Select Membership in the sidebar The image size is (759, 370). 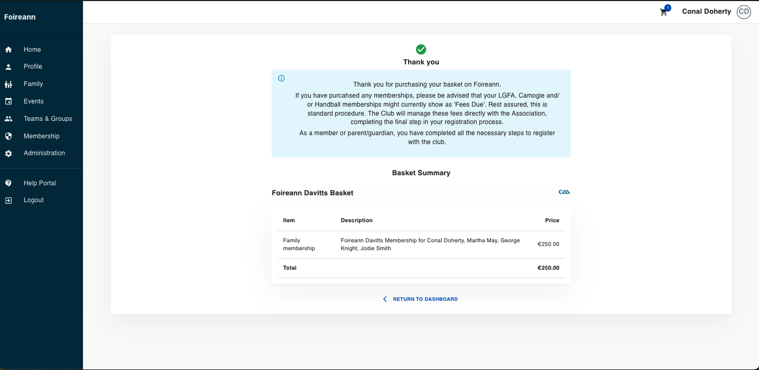point(42,136)
